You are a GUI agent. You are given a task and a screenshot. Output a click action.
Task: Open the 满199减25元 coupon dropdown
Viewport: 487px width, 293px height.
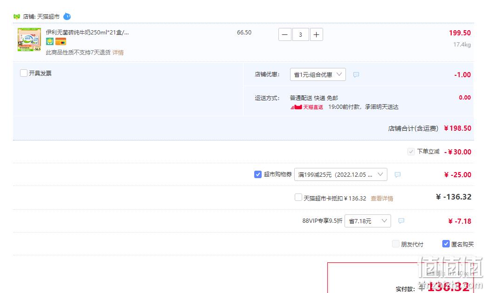tap(341, 174)
